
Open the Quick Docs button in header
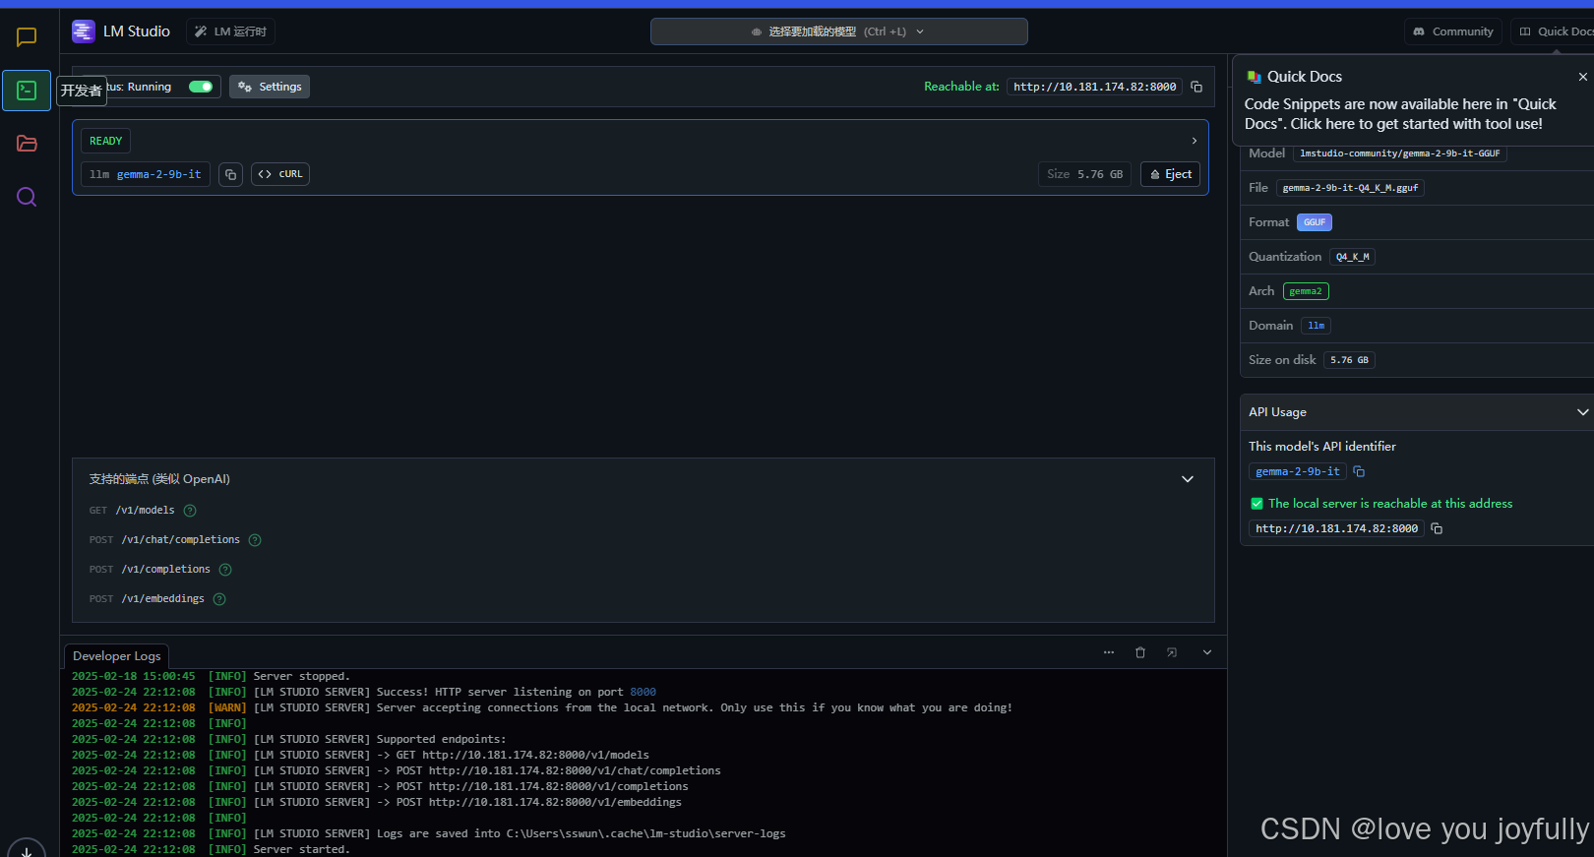(x=1555, y=31)
